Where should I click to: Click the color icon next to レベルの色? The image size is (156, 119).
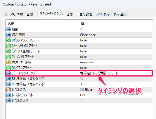click(9, 90)
